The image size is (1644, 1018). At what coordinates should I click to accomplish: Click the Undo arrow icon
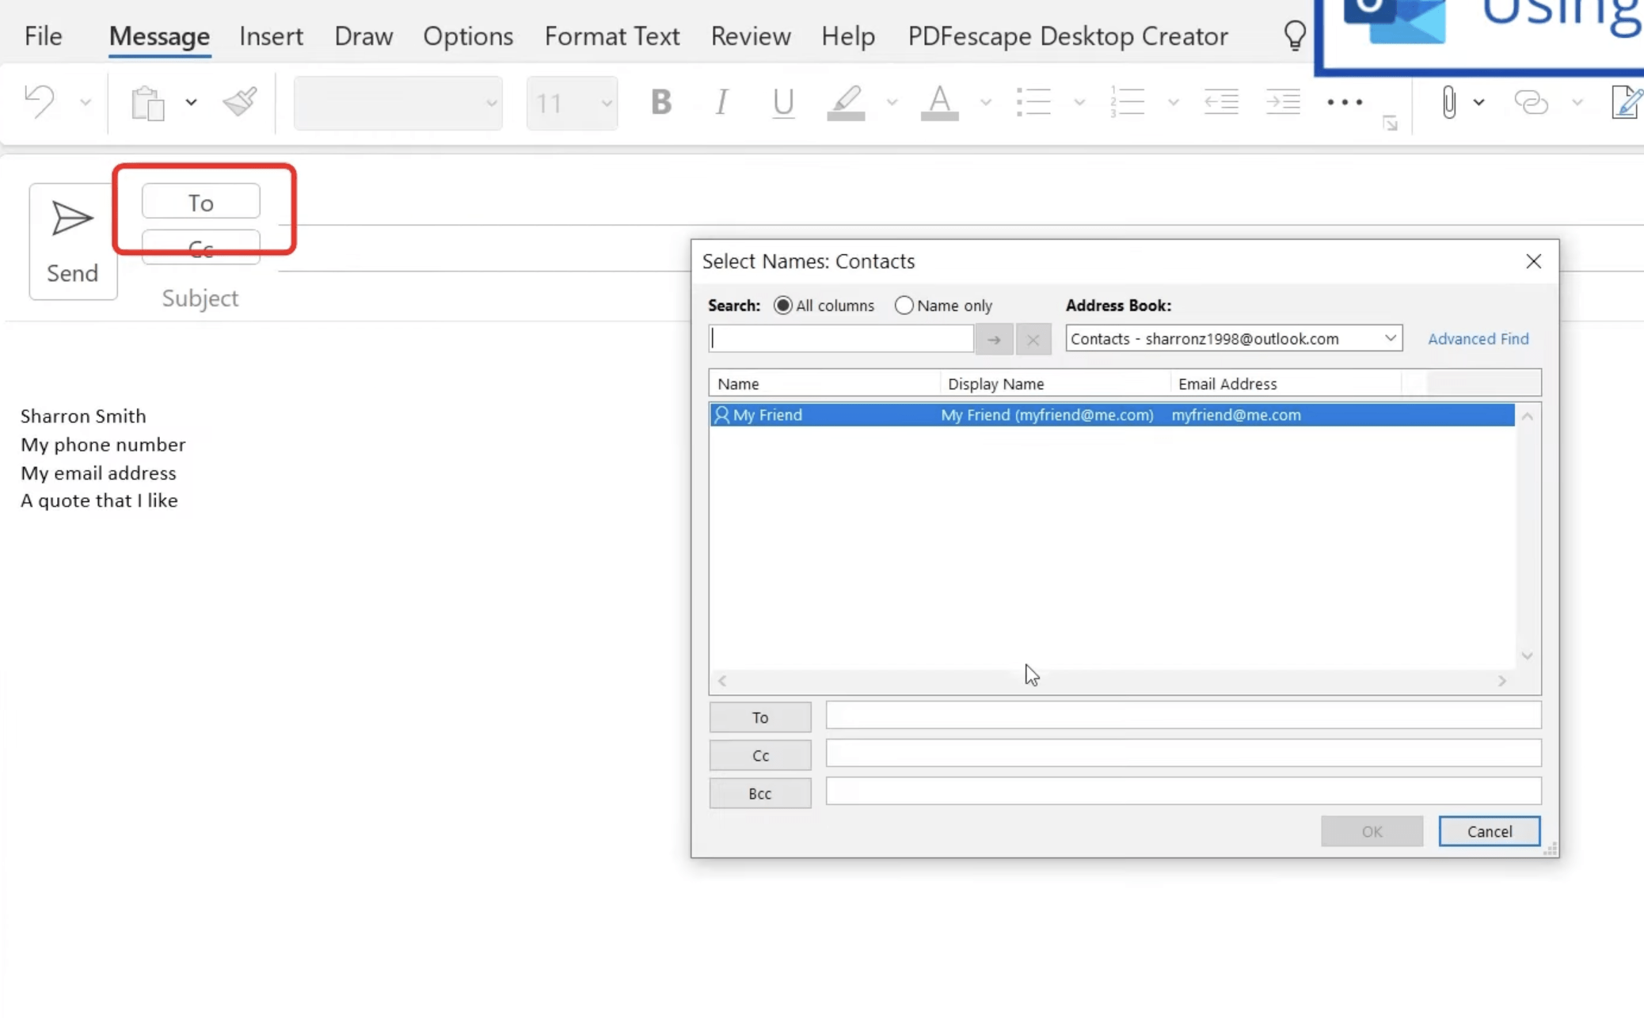click(x=39, y=102)
